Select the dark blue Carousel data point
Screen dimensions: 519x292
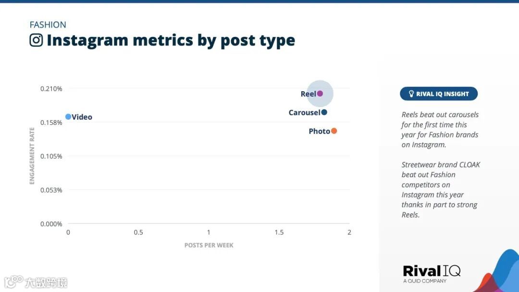(324, 112)
